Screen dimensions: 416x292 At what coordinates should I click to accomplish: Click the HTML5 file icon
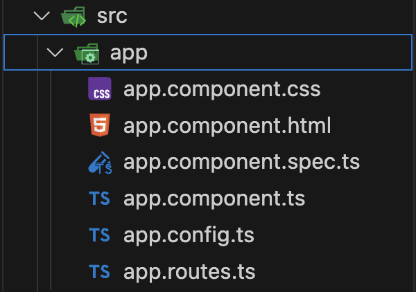(x=100, y=127)
